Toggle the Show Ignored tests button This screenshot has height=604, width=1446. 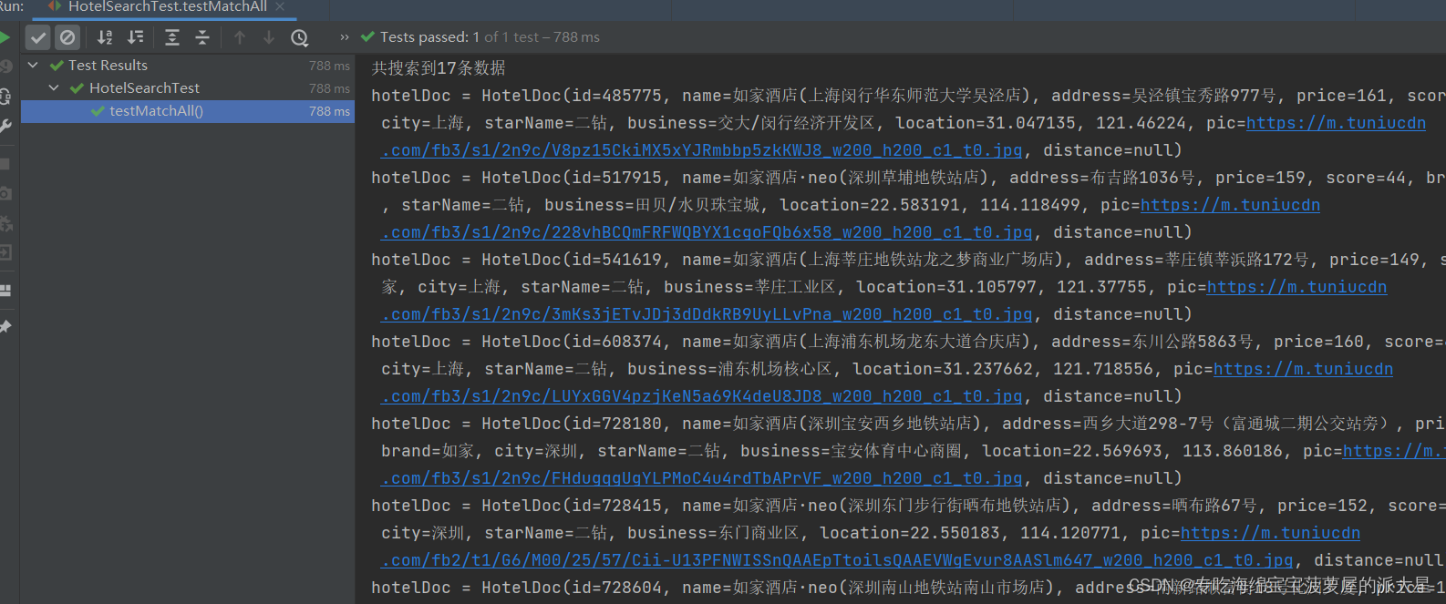pyautogui.click(x=67, y=37)
